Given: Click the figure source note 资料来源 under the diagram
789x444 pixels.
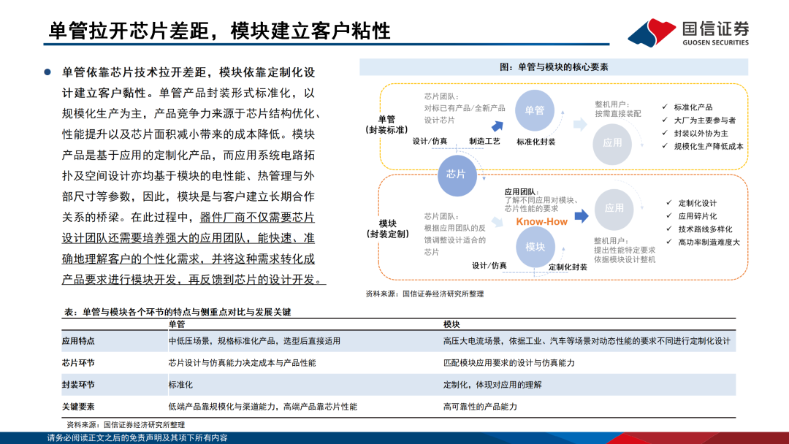Looking at the screenshot, I should (x=424, y=294).
